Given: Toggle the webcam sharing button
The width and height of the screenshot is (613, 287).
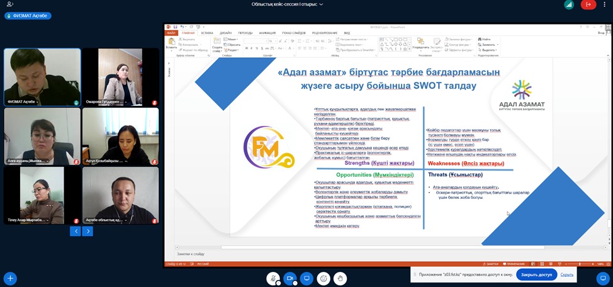Looking at the screenshot, I should (x=290, y=278).
